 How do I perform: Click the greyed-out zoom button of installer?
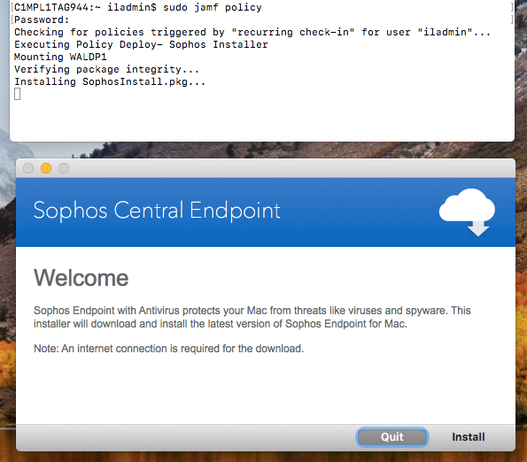(64, 168)
